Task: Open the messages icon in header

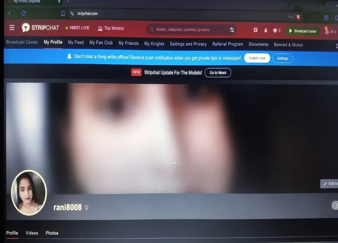Action: click(x=256, y=30)
